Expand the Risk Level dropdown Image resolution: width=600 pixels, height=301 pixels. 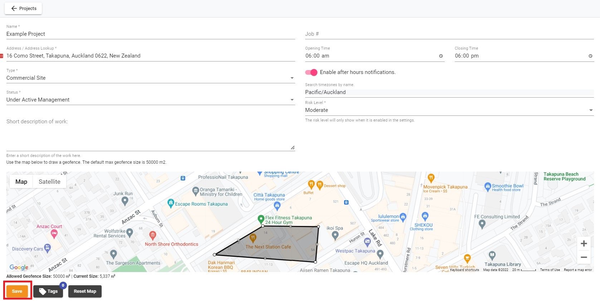pos(449,110)
